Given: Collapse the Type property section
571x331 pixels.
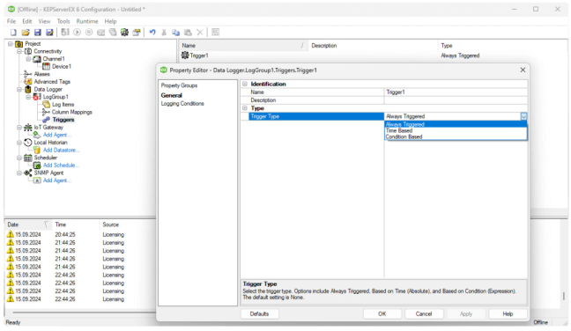Looking at the screenshot, I should (245, 108).
